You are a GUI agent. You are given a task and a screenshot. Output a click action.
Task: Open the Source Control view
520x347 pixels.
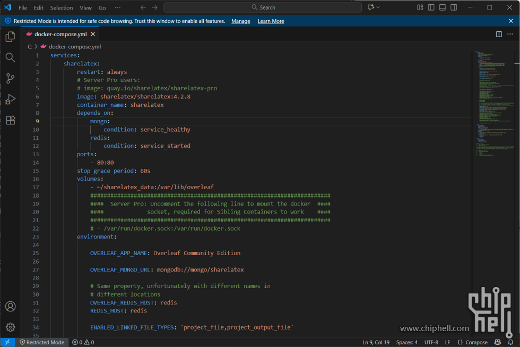[x=10, y=78]
